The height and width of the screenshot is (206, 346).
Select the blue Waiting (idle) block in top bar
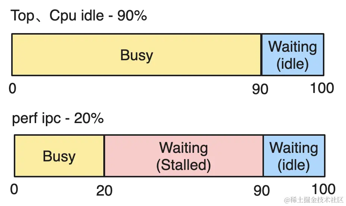click(293, 55)
